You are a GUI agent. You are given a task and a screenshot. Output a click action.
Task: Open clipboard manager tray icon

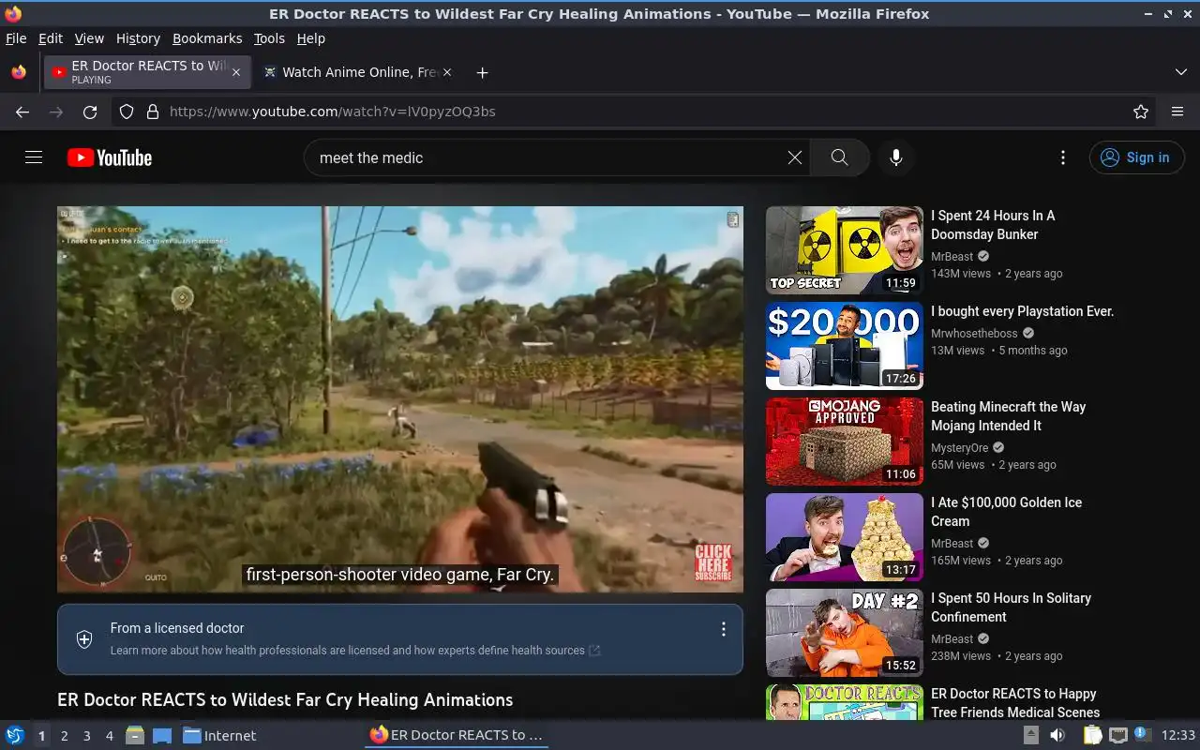pos(1092,736)
